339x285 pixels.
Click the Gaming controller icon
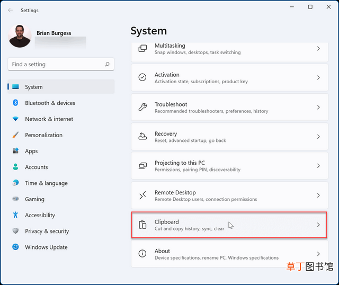(x=15, y=199)
